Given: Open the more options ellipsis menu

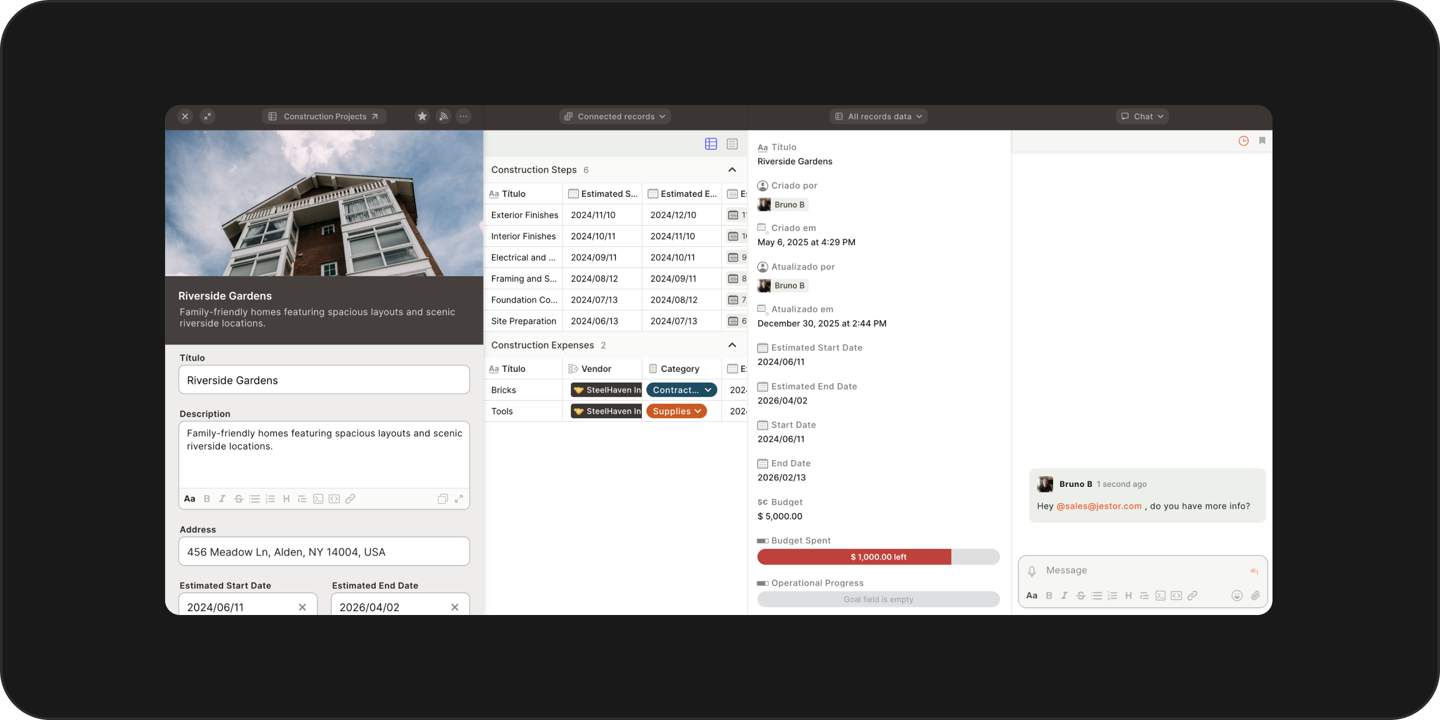Looking at the screenshot, I should pyautogui.click(x=464, y=116).
